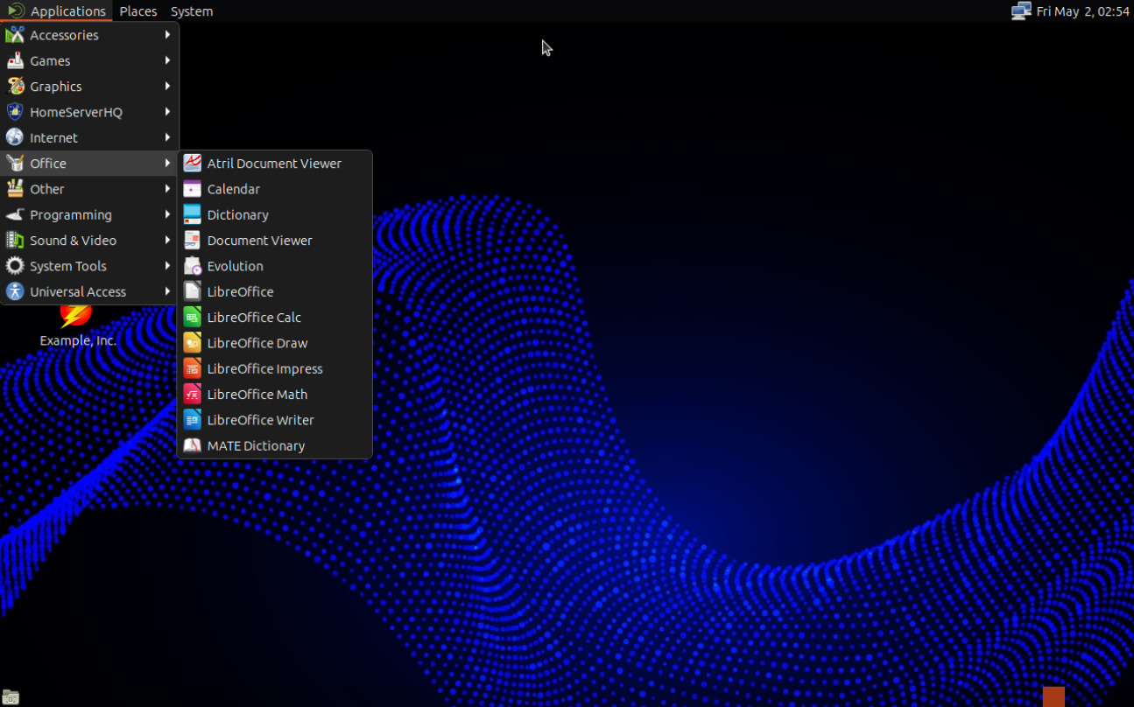Open LibreOffice Draw
1134x707 pixels.
257,343
